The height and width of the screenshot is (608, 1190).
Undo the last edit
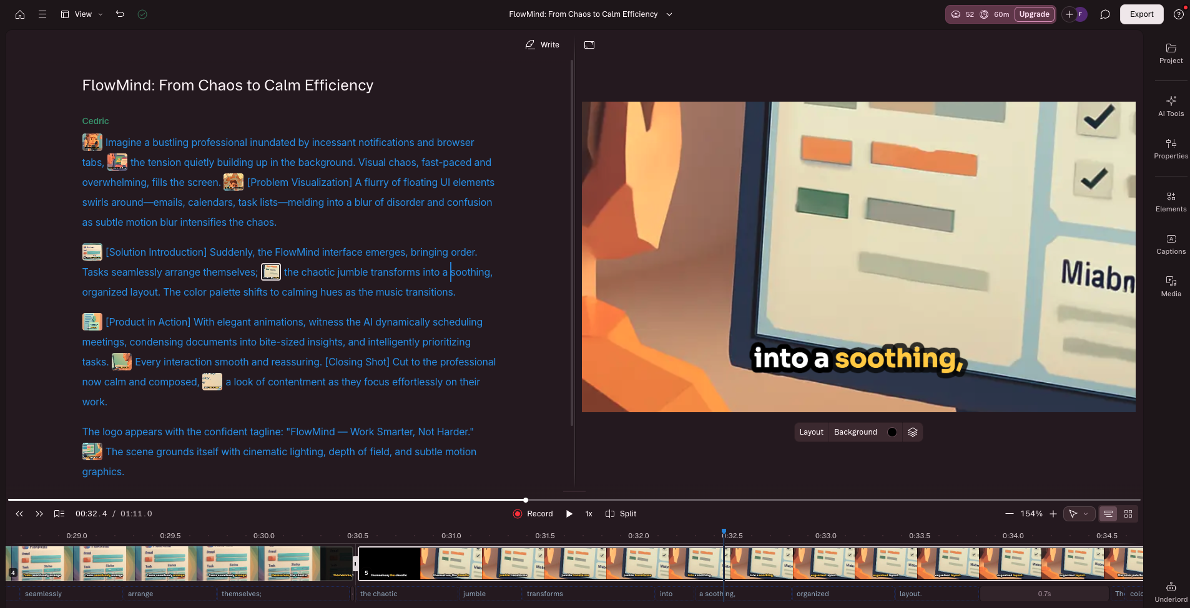click(x=120, y=14)
